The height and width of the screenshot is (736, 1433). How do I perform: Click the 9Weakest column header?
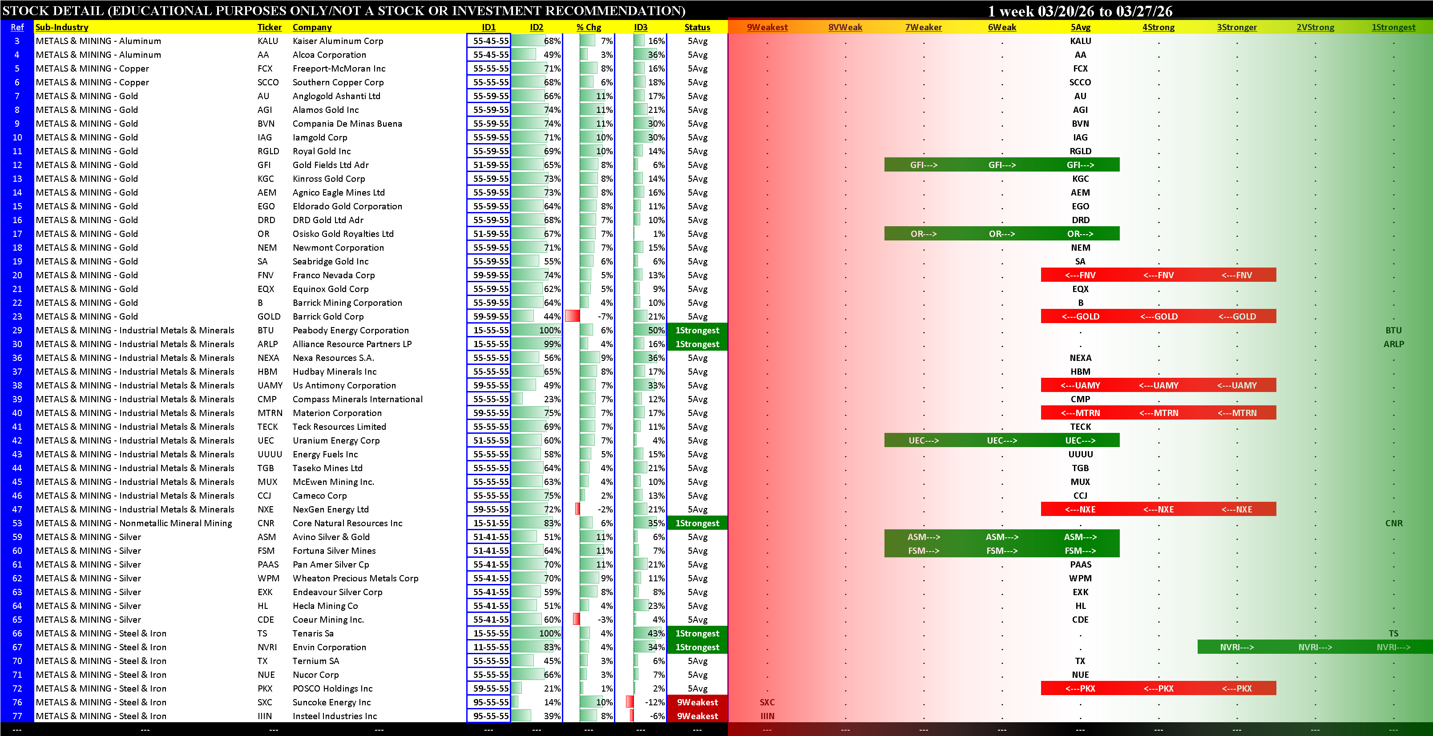pos(767,27)
